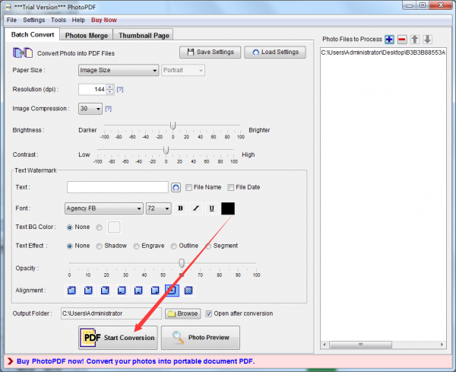Reset the watermark text with refresh icon

click(x=176, y=187)
